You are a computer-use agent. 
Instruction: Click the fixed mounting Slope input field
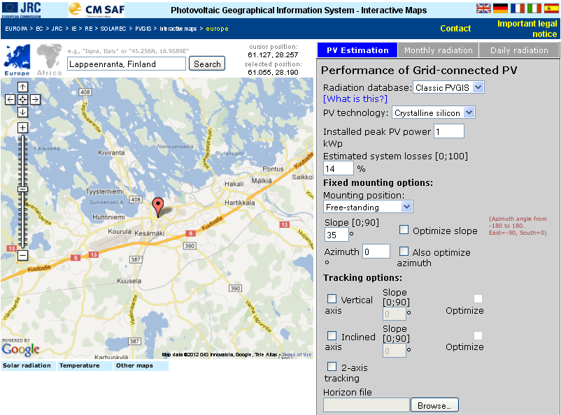(336, 235)
